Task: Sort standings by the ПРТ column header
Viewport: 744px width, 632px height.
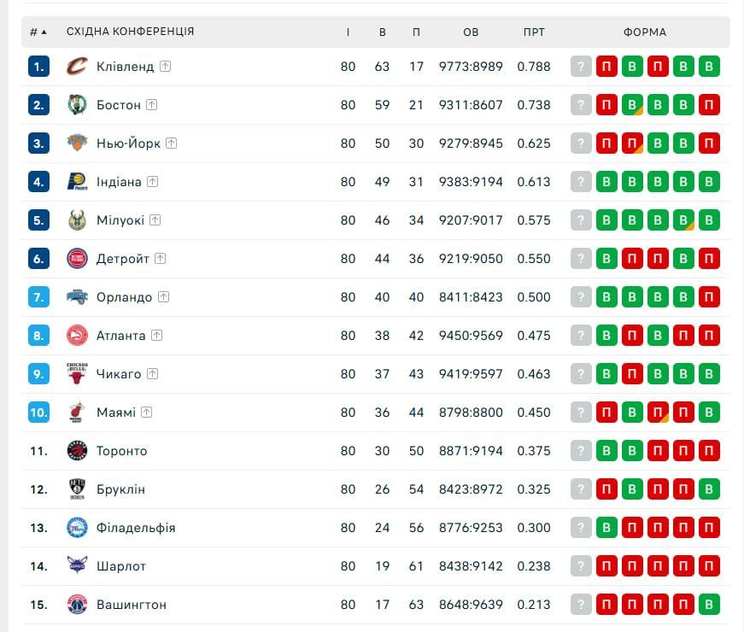Action: pos(534,32)
